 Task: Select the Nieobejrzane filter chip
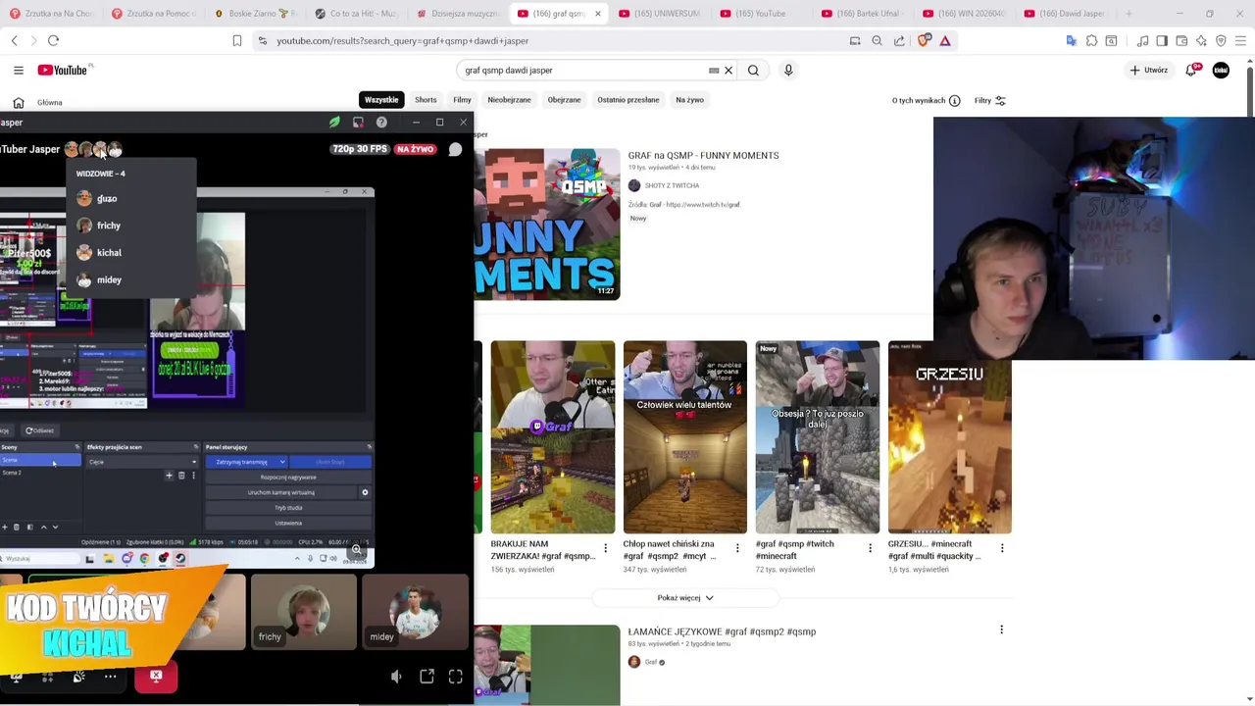coord(509,100)
